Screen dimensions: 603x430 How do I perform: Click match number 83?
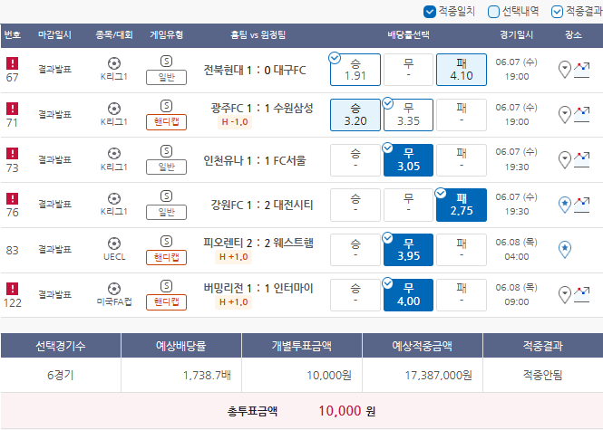pyautogui.click(x=13, y=251)
